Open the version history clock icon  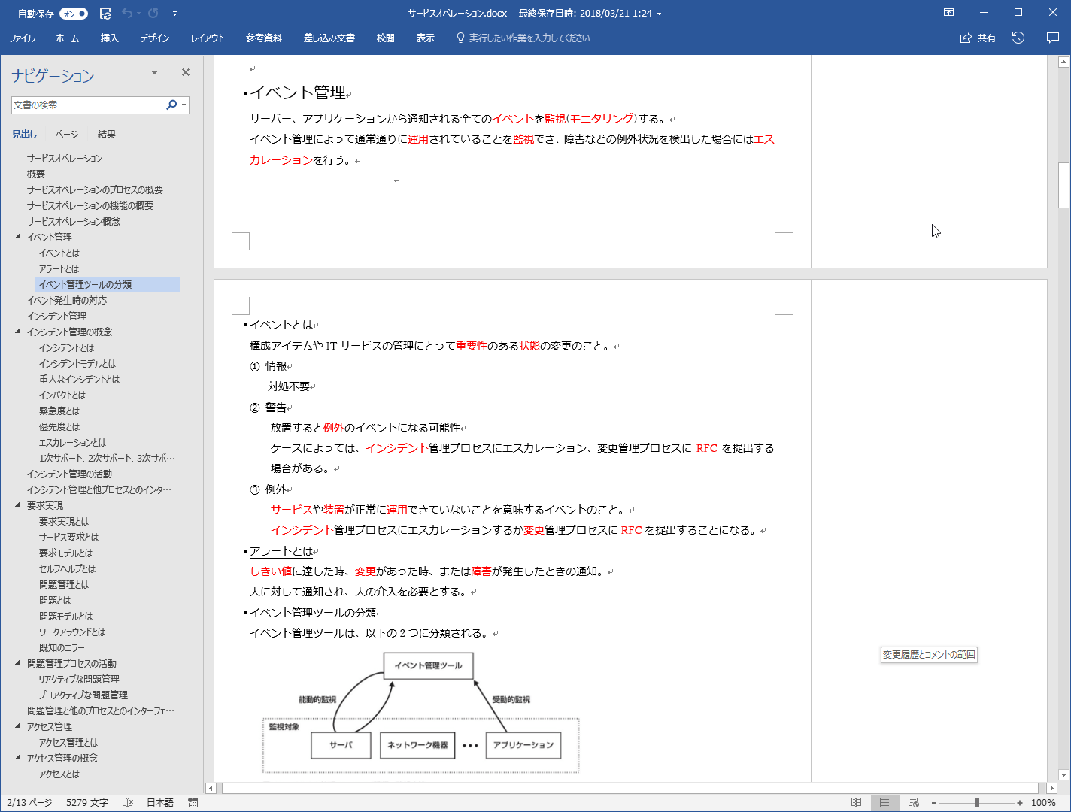click(x=1018, y=38)
